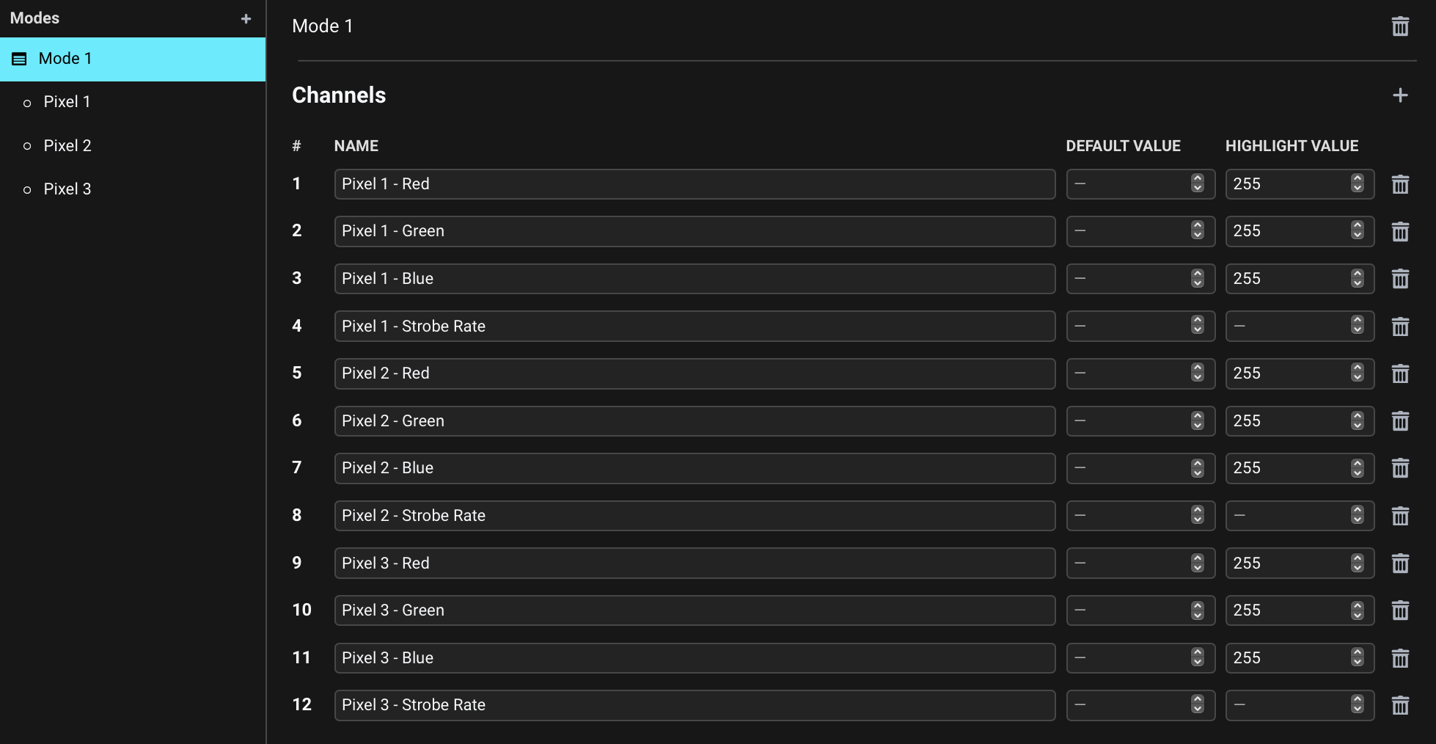Edit the Pixel 3 - Red name field
1436x744 pixels.
(x=695, y=563)
